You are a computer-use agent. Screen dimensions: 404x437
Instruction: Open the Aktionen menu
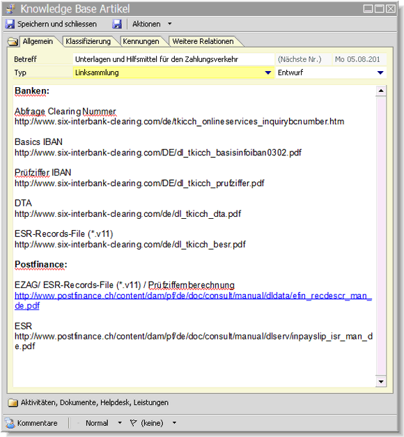coord(146,24)
